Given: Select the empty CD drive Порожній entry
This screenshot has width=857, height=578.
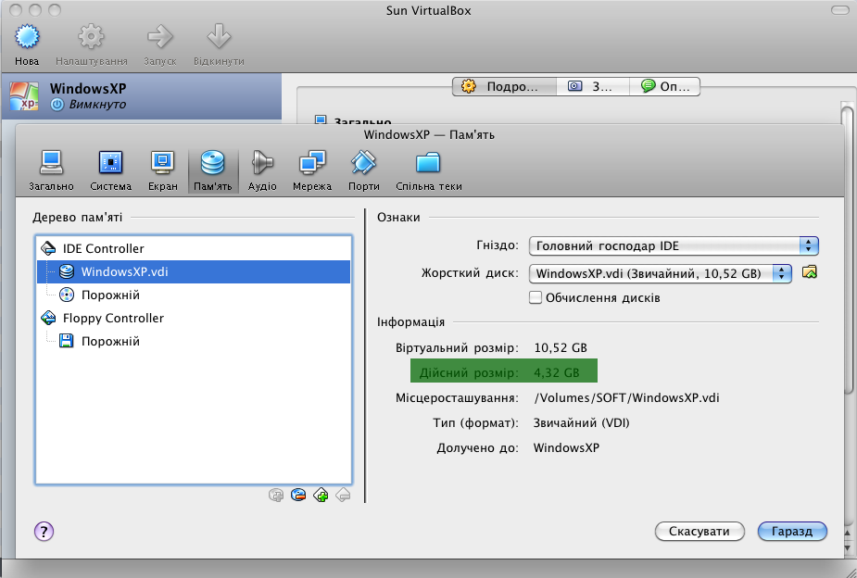Looking at the screenshot, I should (194, 295).
